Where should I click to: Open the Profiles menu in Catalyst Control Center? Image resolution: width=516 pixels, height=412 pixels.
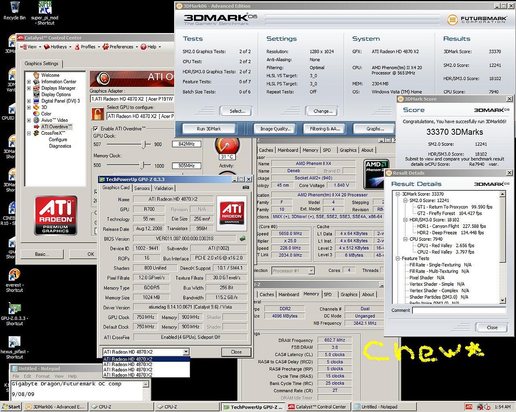(88, 47)
